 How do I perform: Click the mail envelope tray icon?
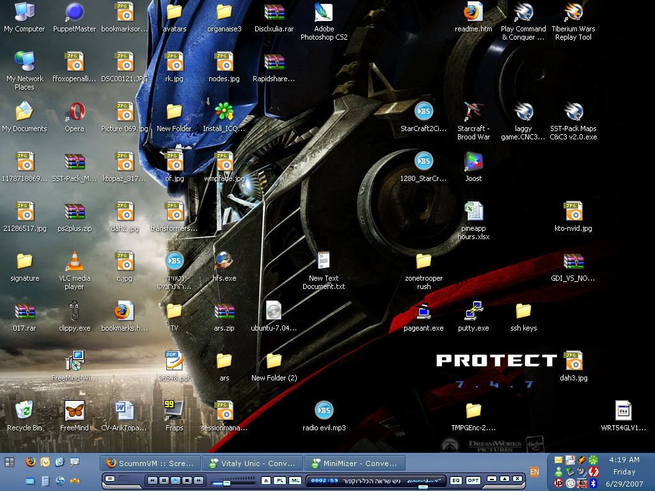click(558, 460)
